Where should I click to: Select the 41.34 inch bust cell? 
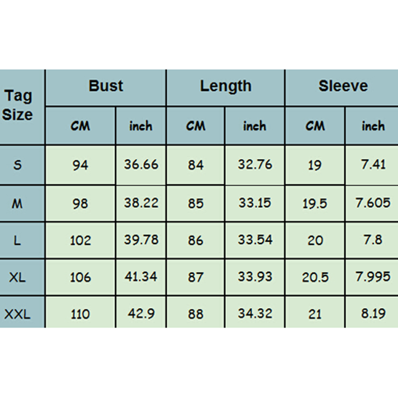141,277
